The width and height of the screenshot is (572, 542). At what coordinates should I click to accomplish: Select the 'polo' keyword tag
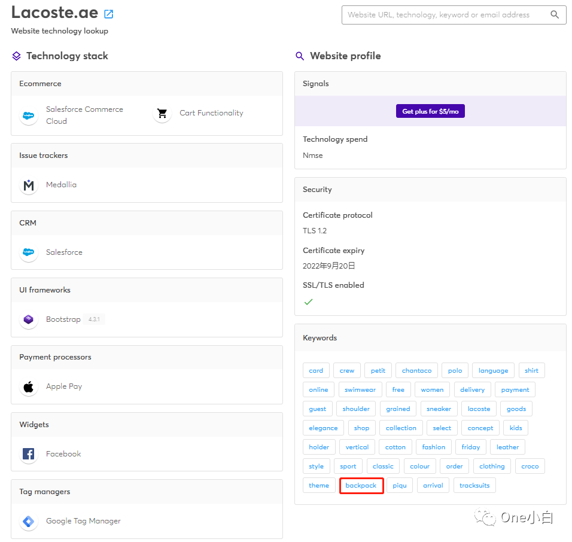pyautogui.click(x=455, y=370)
